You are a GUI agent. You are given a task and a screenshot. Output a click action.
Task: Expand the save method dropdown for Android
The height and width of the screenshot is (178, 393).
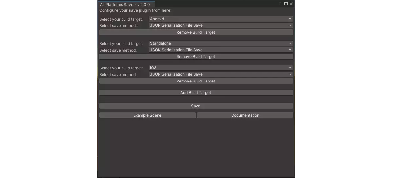coord(221,25)
